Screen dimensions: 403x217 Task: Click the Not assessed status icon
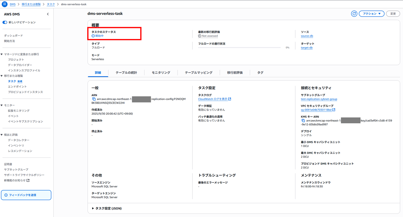point(200,36)
